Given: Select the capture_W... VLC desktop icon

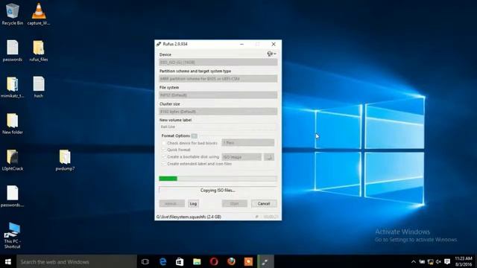Looking at the screenshot, I should click(x=39, y=14).
